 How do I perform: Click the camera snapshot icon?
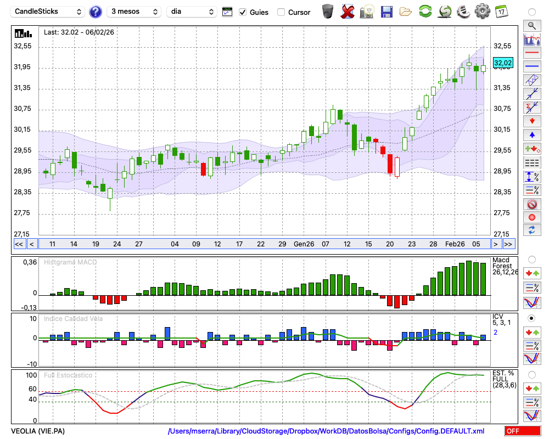pyautogui.click(x=368, y=12)
